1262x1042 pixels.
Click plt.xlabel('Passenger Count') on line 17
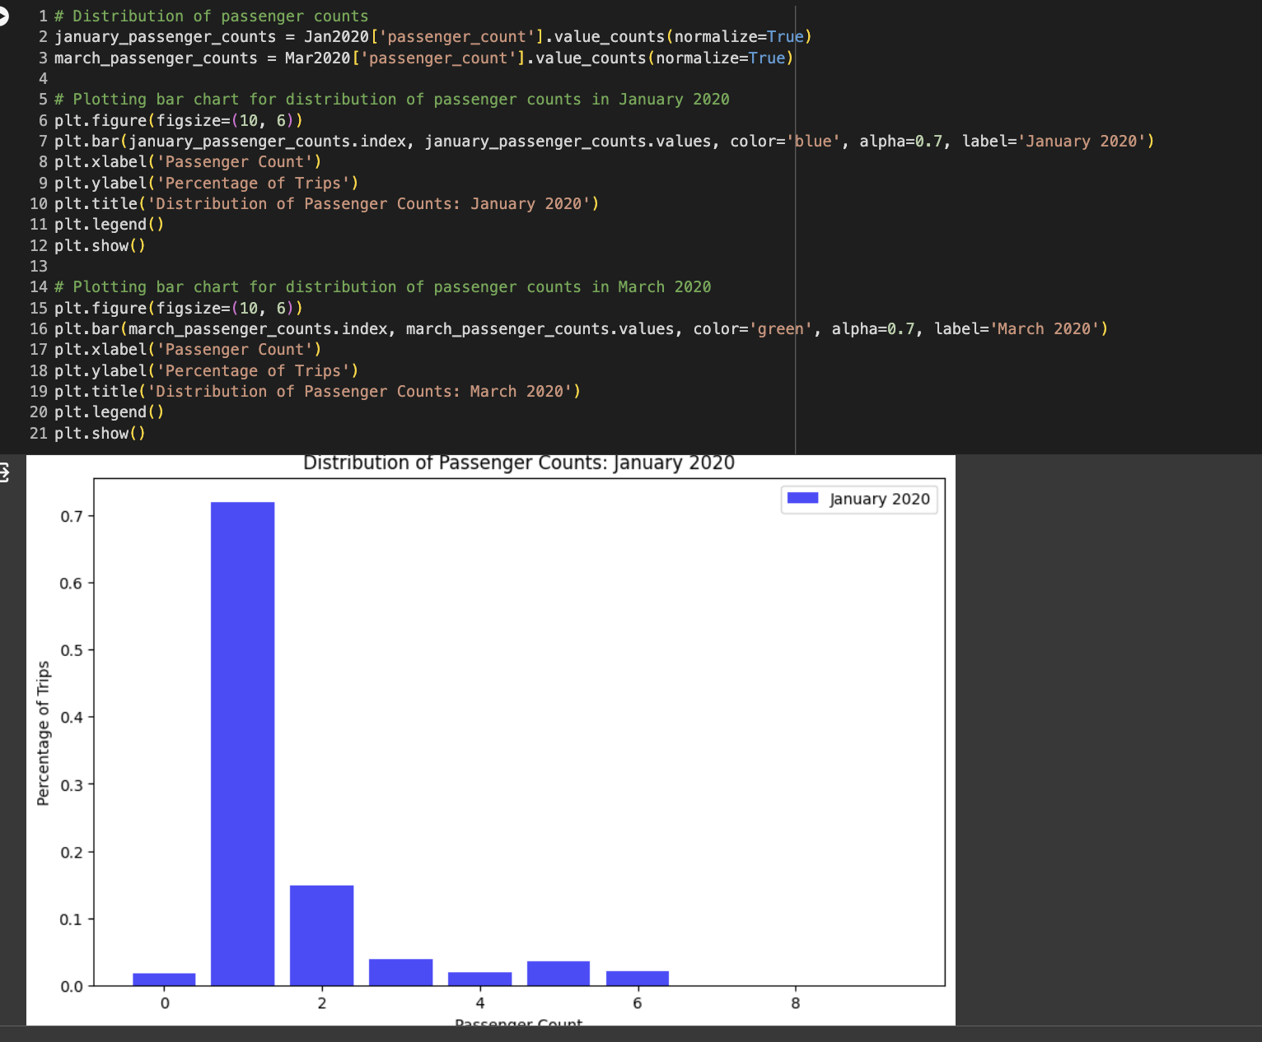click(188, 350)
